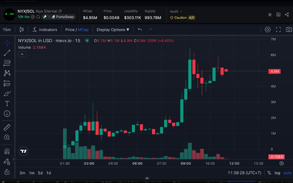The width and height of the screenshot is (293, 183).
Task: Copy the Nyx Eternal token address
Action: [60, 11]
